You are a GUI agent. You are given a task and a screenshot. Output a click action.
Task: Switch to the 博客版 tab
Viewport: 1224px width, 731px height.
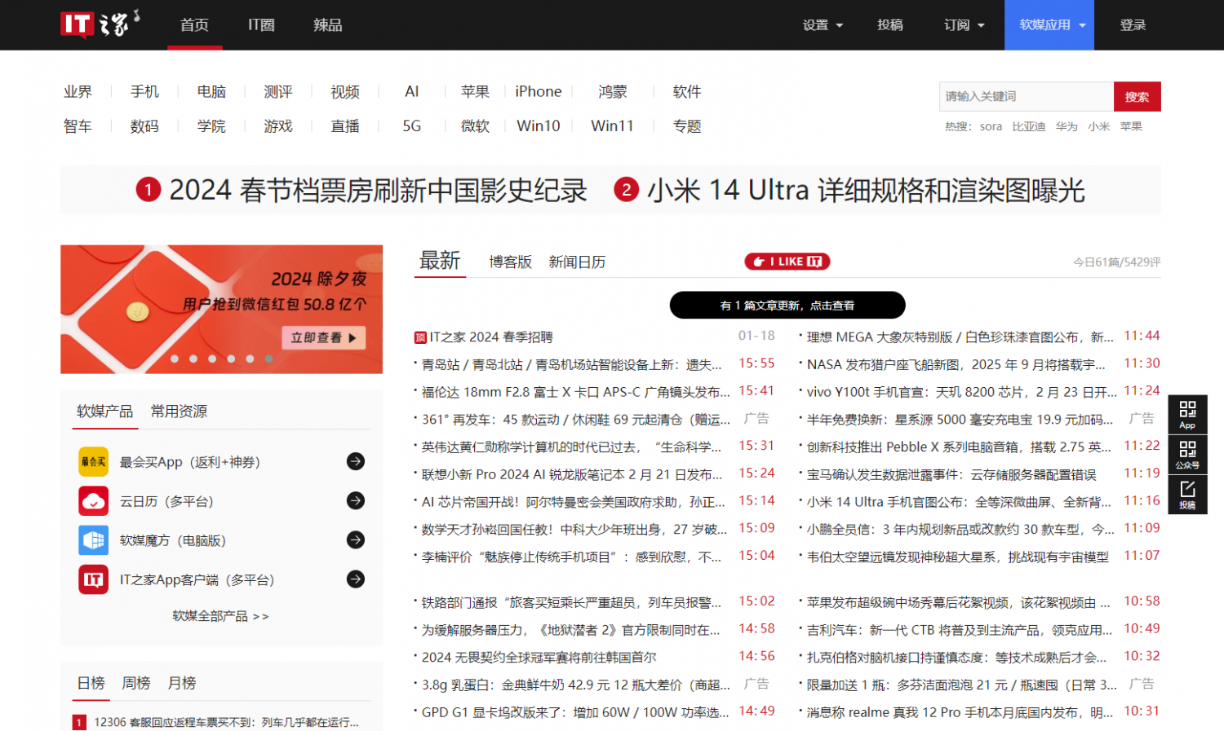coord(511,262)
